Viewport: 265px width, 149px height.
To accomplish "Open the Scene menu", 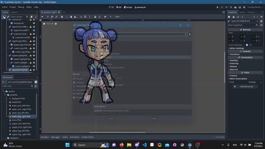I will point(5,7).
